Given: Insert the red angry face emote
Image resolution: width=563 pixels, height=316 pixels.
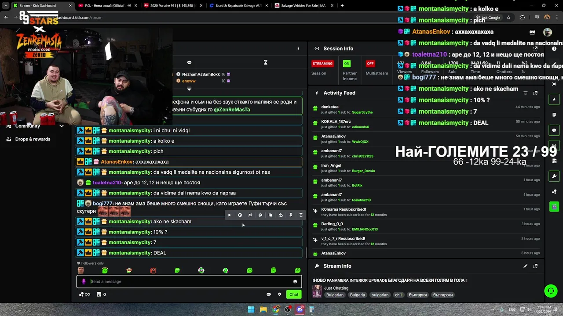Looking at the screenshot, I should [x=153, y=270].
